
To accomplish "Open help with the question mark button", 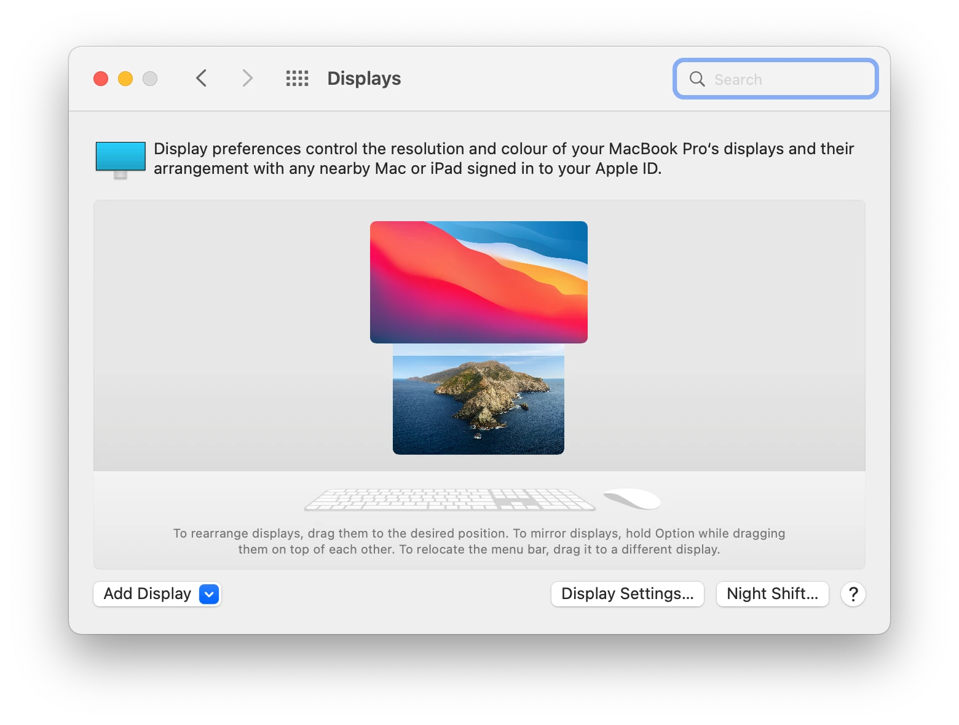I will 853,594.
